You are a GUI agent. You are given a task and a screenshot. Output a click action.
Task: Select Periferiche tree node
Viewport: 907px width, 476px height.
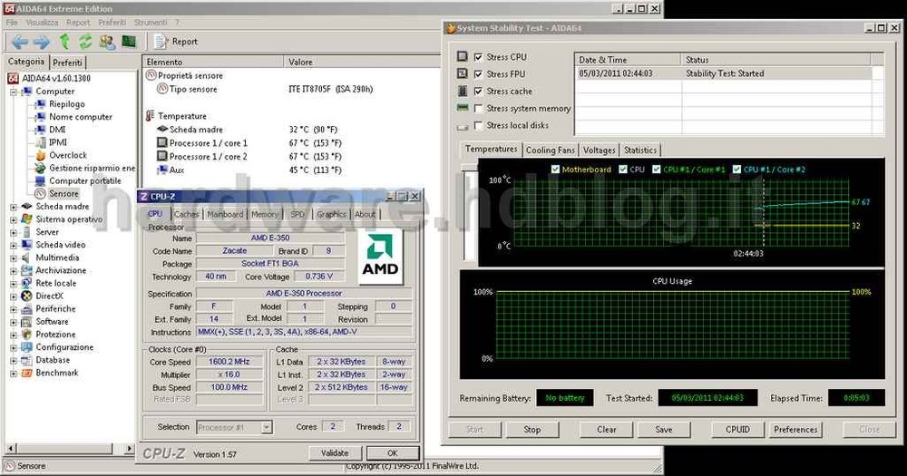[55, 309]
